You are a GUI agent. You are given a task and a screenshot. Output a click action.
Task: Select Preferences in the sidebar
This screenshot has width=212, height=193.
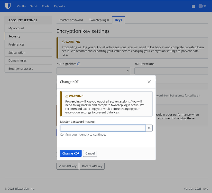point(16,44)
